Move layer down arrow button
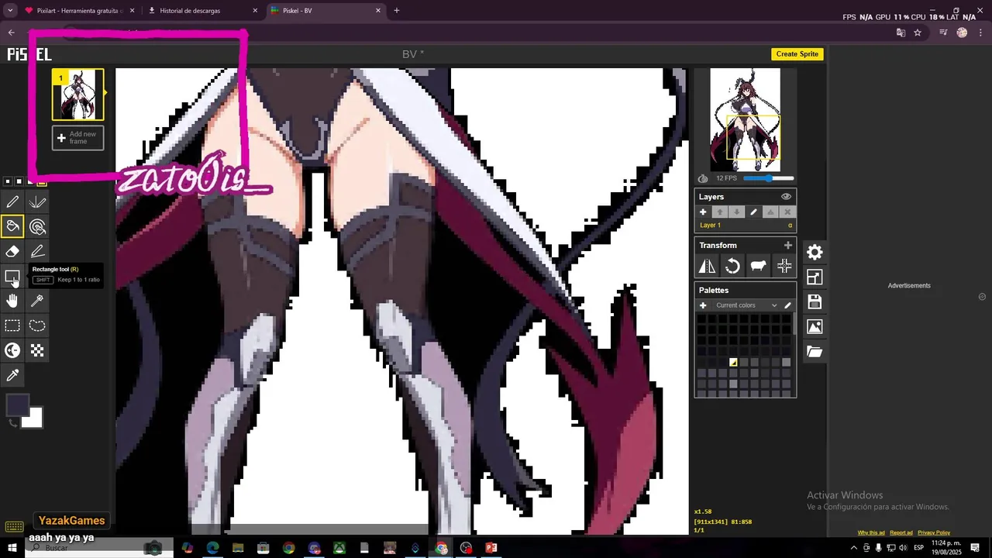The height and width of the screenshot is (558, 992). 737,212
